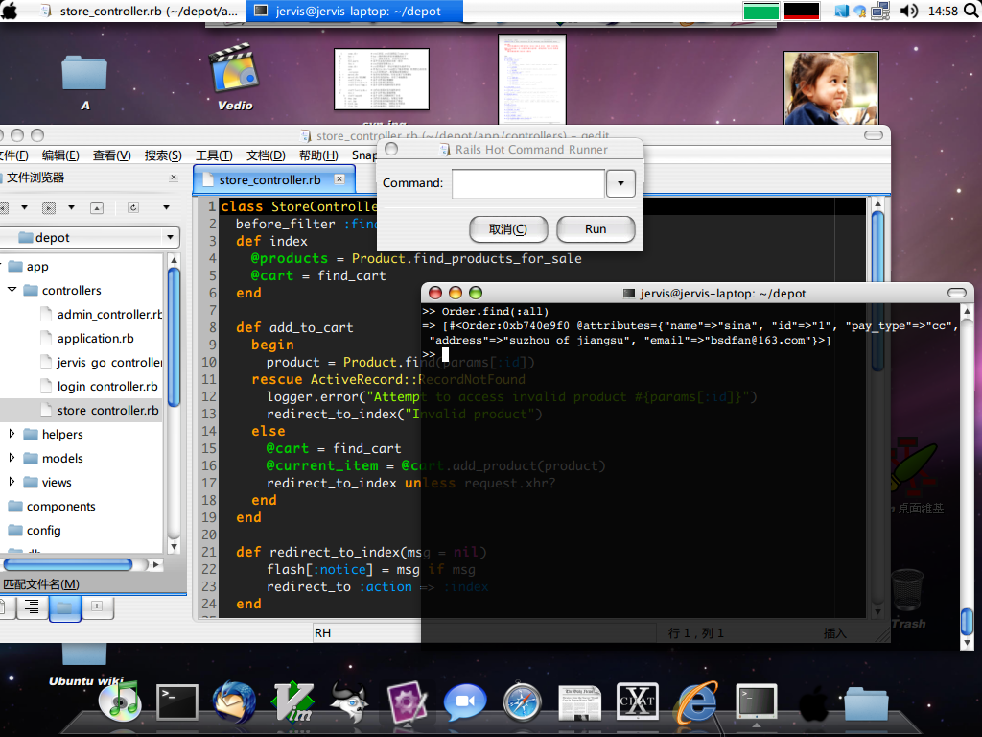Open Thunderbird mail from the dock
This screenshot has height=737, width=982.
(x=234, y=701)
